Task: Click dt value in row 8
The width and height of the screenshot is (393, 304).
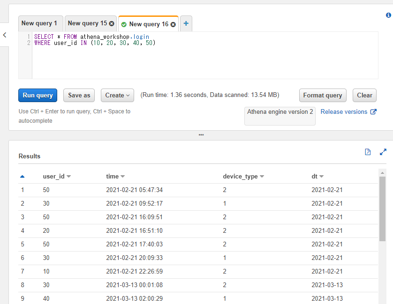Action: pyautogui.click(x=327, y=285)
